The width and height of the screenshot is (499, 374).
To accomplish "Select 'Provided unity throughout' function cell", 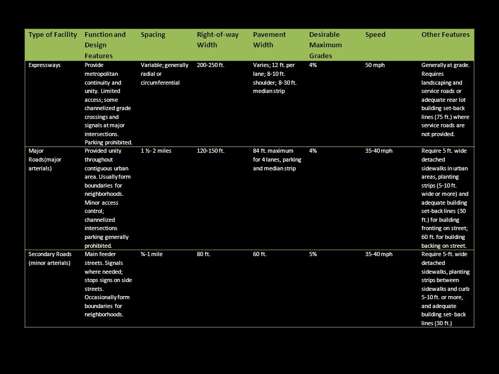I will click(x=108, y=198).
